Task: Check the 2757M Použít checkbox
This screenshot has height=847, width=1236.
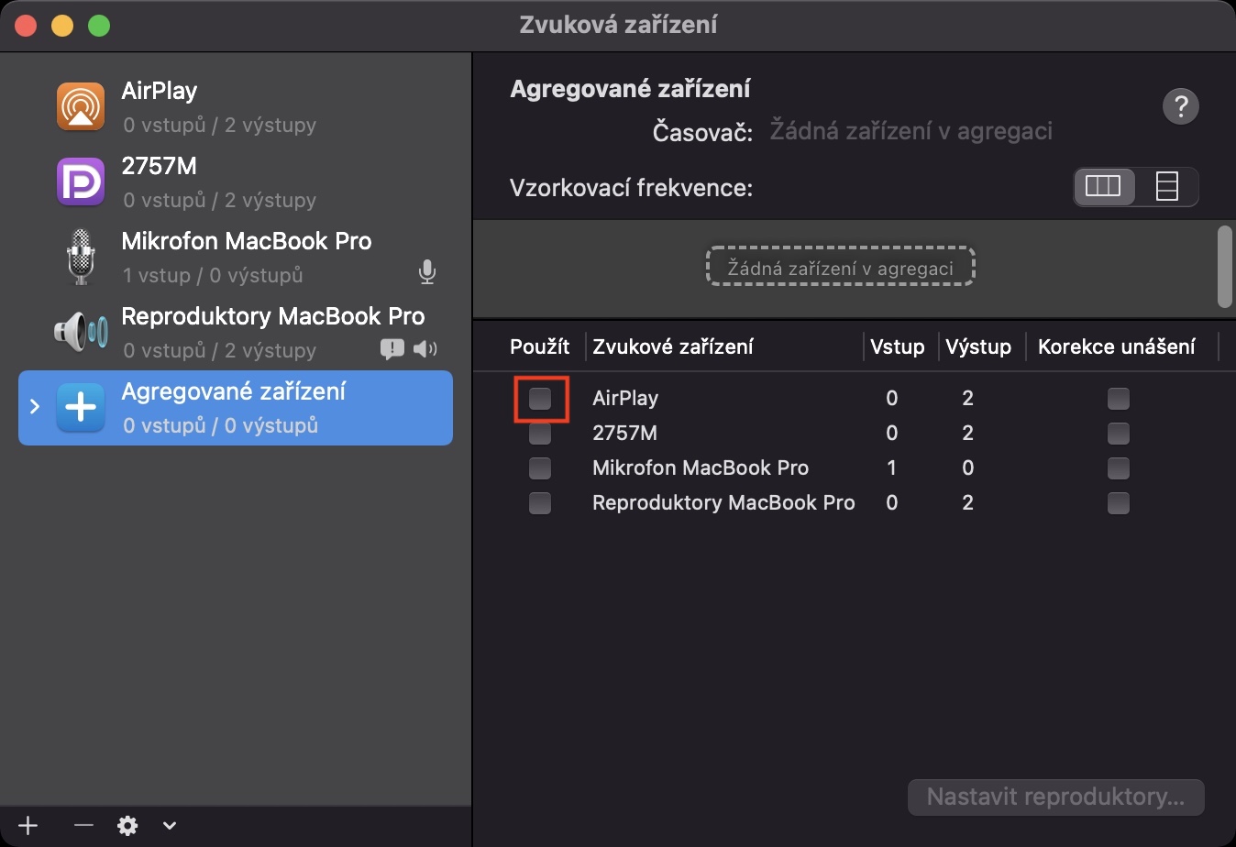Action: point(540,433)
